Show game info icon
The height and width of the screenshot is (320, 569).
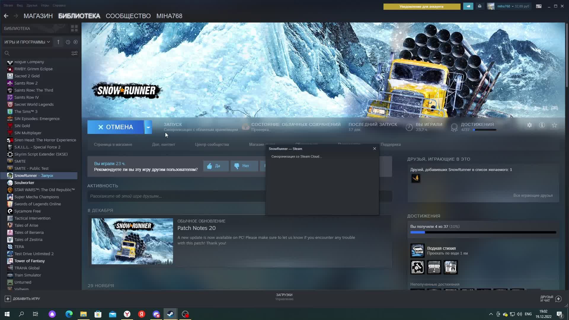542,125
